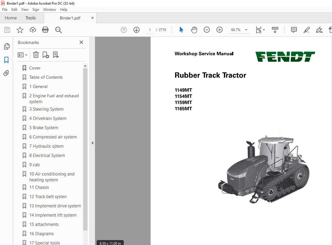
Task: Go to 13 Implement drive system bookmark
Action: (55, 206)
